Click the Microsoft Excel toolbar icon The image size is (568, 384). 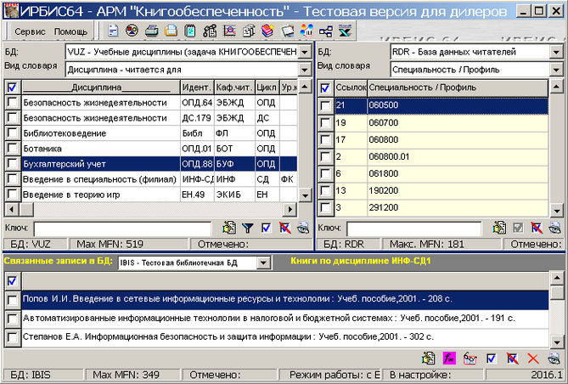click(345, 31)
